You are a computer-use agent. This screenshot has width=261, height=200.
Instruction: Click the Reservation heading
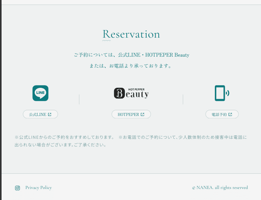click(131, 34)
